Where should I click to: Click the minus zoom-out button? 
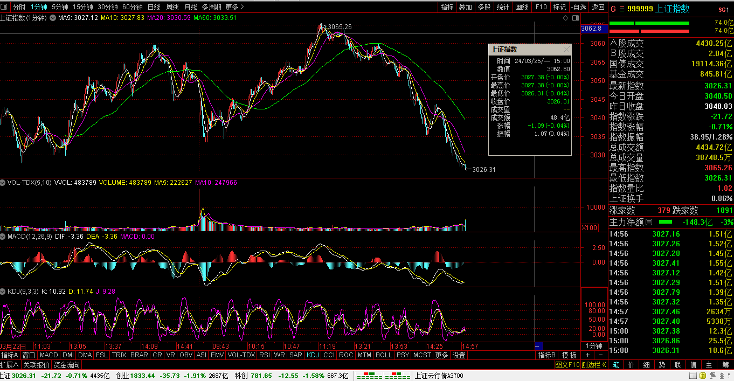click(600, 355)
